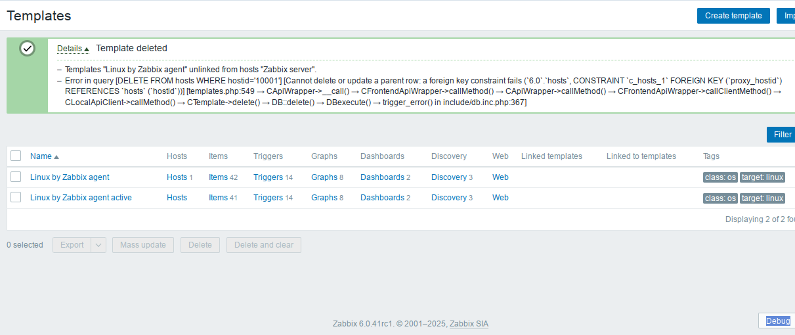Click the Mass update button

(143, 245)
